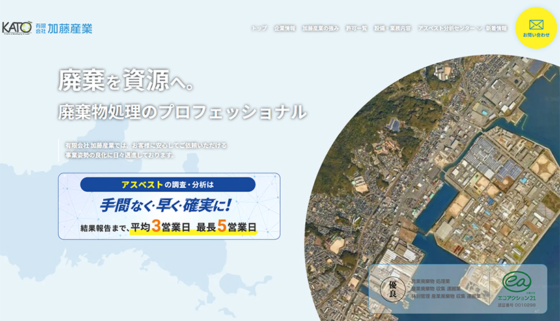Open 設備・業務内容 navigation link
This screenshot has width=560, height=321.
pyautogui.click(x=393, y=29)
